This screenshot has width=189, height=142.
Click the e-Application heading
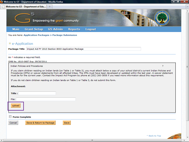click(x=22, y=43)
